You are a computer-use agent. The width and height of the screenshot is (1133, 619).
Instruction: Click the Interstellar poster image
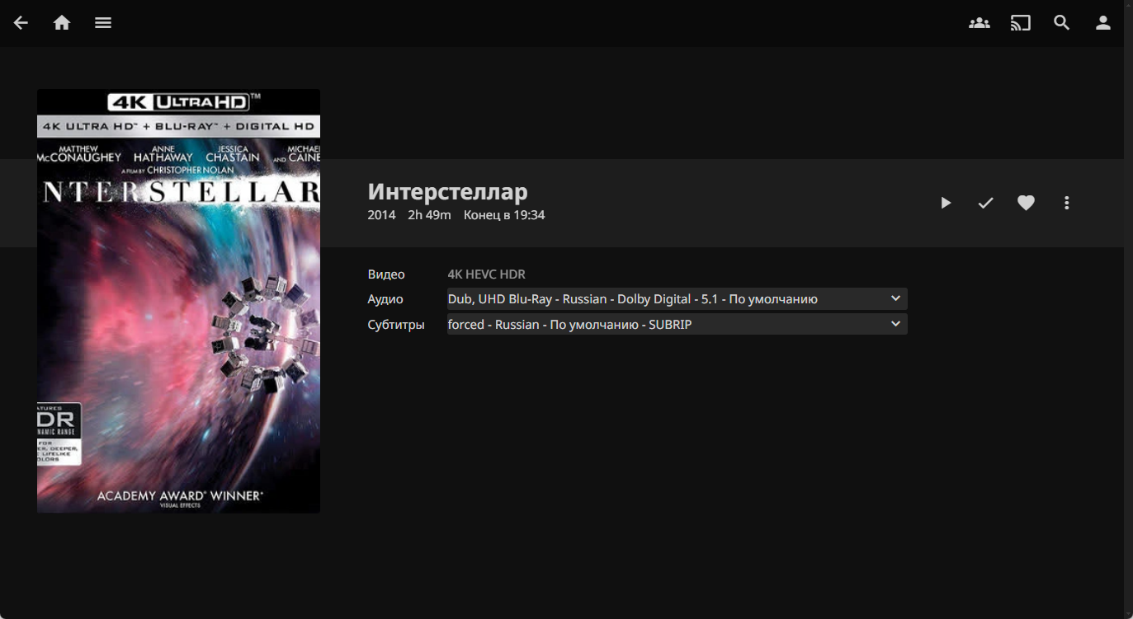coord(178,301)
